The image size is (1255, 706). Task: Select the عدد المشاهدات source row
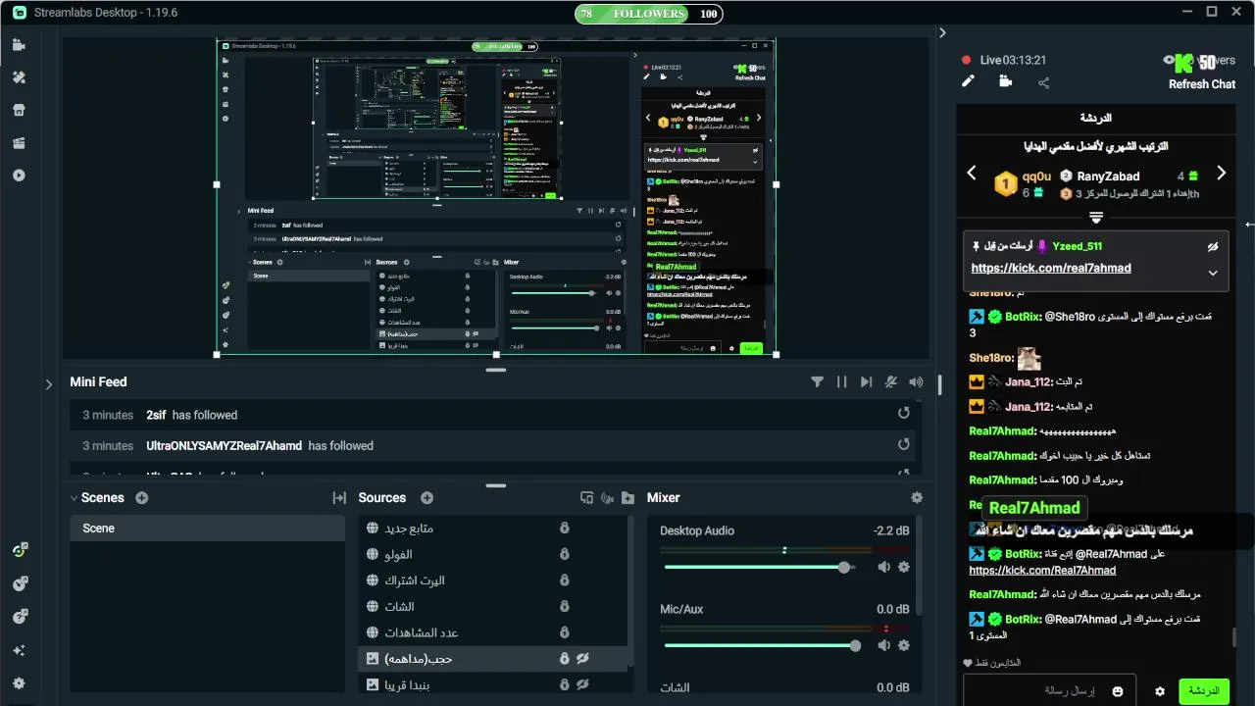pos(494,632)
